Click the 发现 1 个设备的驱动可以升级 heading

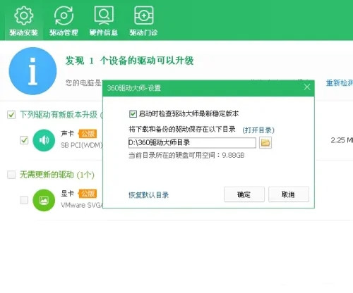[x=129, y=61]
